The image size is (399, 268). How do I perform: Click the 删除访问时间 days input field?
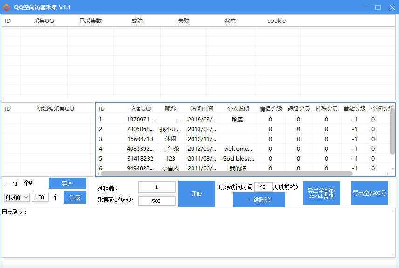pyautogui.click(x=263, y=187)
